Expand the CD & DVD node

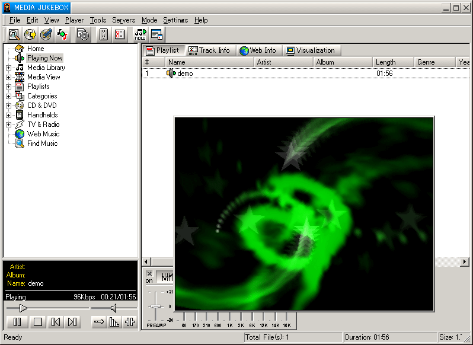click(8, 106)
